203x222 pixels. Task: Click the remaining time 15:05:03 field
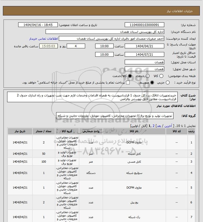pos(49,46)
